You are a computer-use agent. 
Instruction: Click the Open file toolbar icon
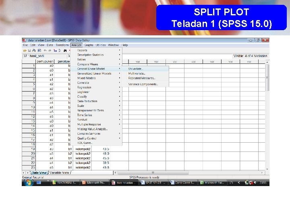pos(25,50)
